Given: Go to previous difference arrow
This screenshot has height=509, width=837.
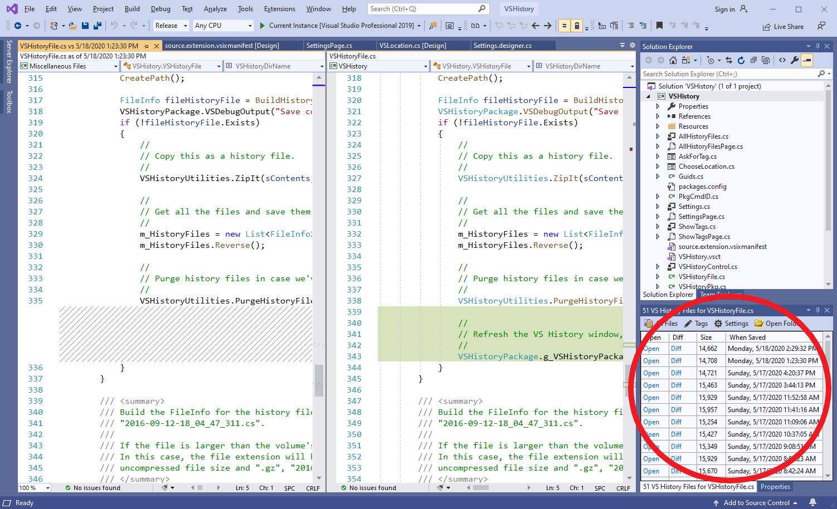Looking at the screenshot, I should (536, 26).
